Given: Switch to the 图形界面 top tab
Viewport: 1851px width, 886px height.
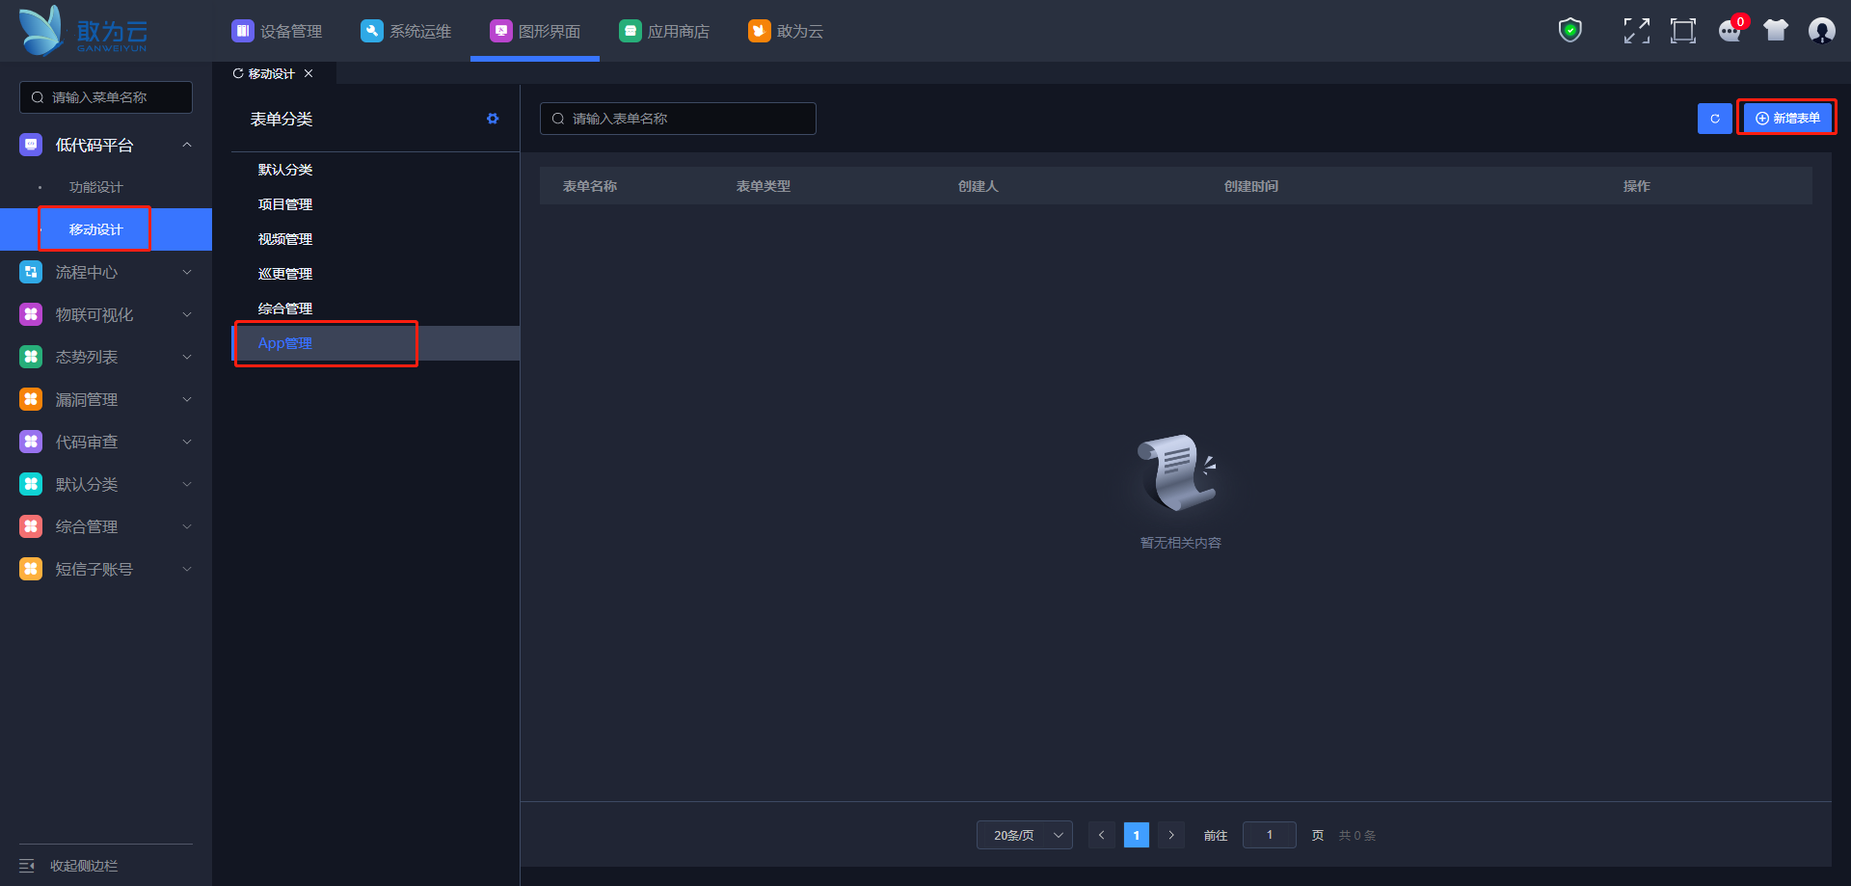Looking at the screenshot, I should (535, 31).
